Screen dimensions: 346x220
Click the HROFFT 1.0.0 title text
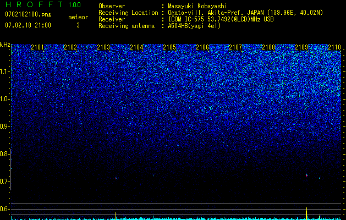pos(43,4)
